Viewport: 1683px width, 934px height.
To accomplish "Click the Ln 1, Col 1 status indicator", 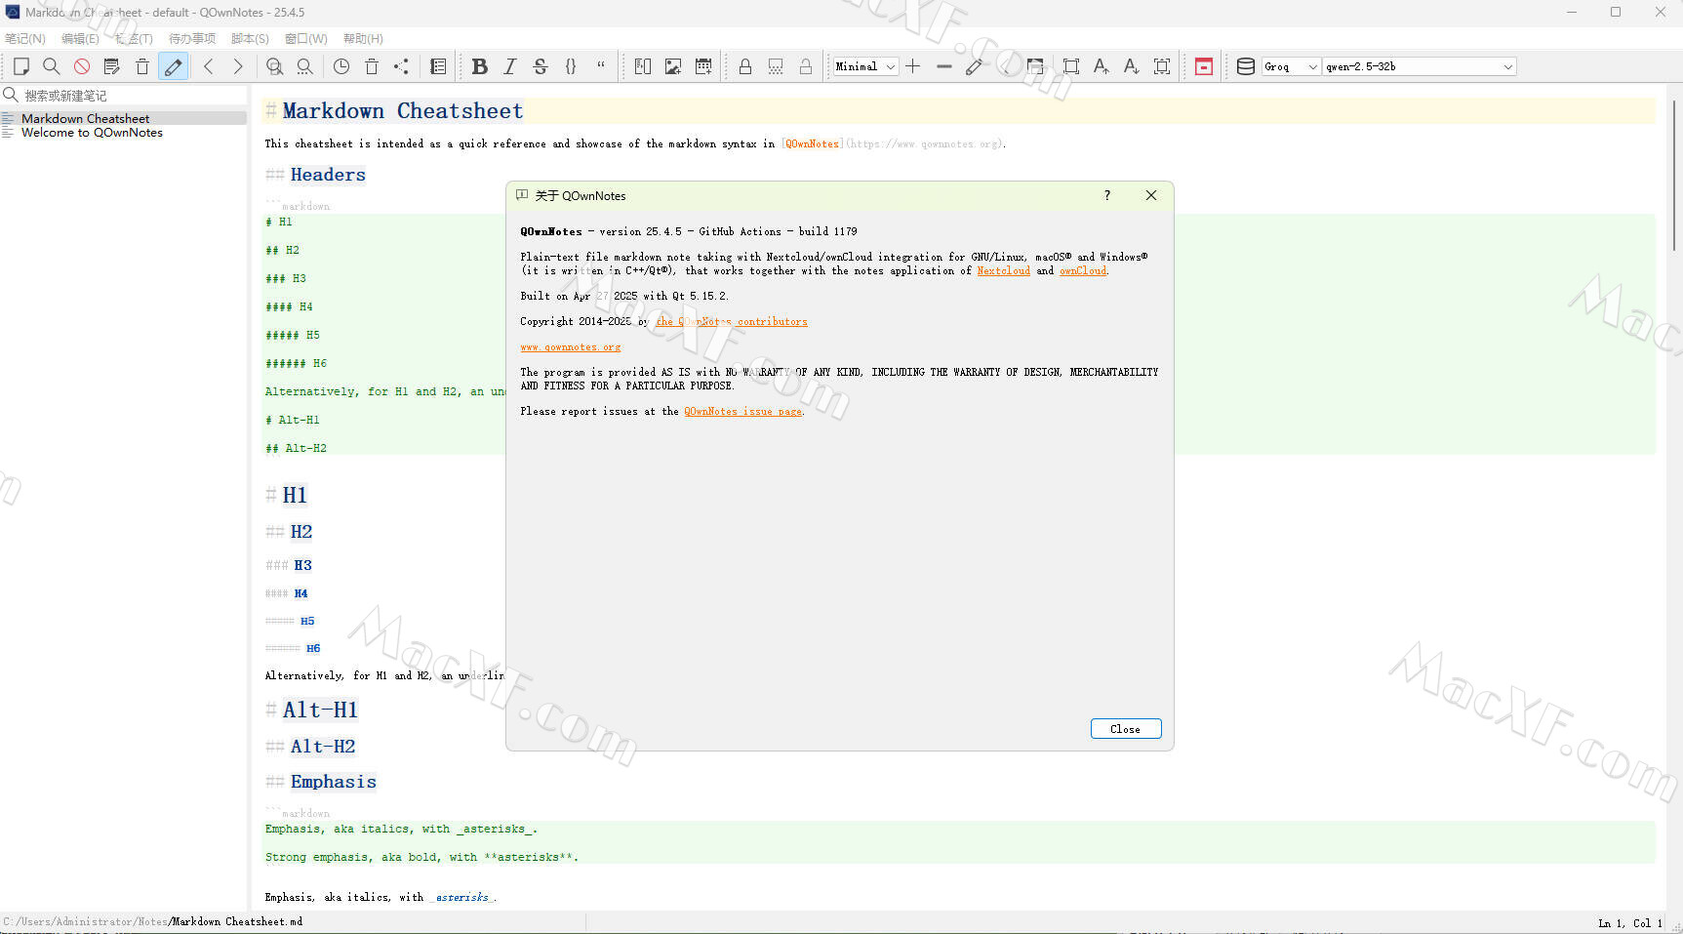I will point(1629,922).
